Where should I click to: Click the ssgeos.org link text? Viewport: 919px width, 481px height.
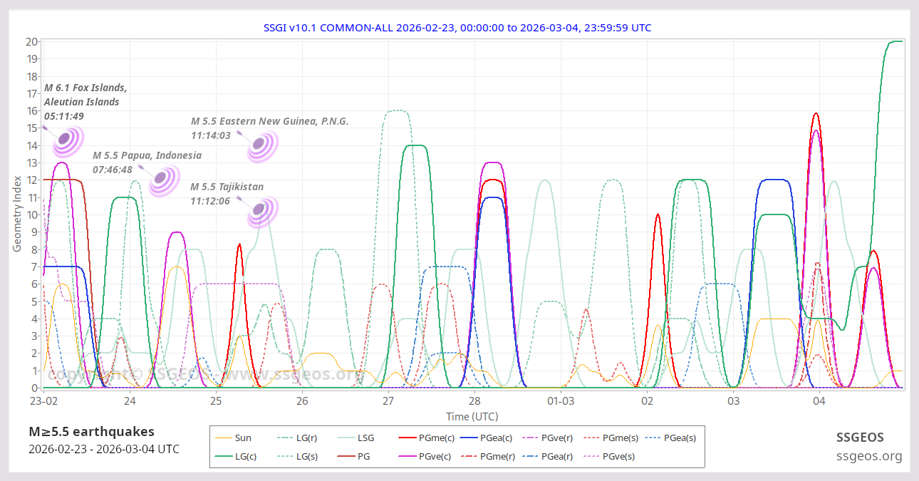click(869, 456)
